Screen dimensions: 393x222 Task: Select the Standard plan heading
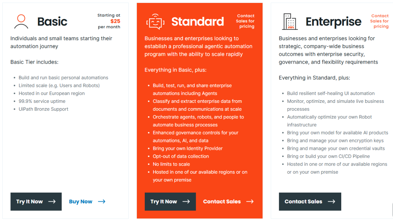coord(197,22)
